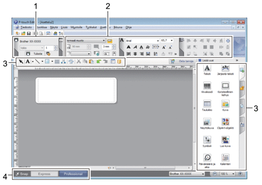Image resolution: width=262 pixels, height=185 pixels.
Task: Switch to Snap mode
Action: [22, 174]
